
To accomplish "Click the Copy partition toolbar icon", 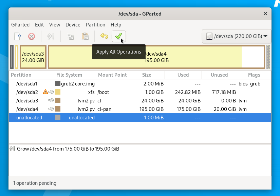I will coord(70,36).
